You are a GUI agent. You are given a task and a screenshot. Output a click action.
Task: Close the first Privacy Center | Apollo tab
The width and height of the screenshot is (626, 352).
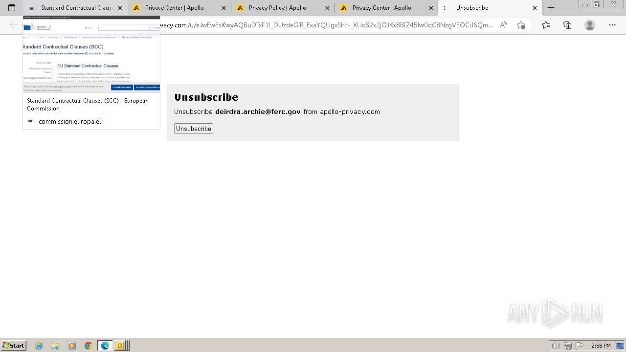224,8
